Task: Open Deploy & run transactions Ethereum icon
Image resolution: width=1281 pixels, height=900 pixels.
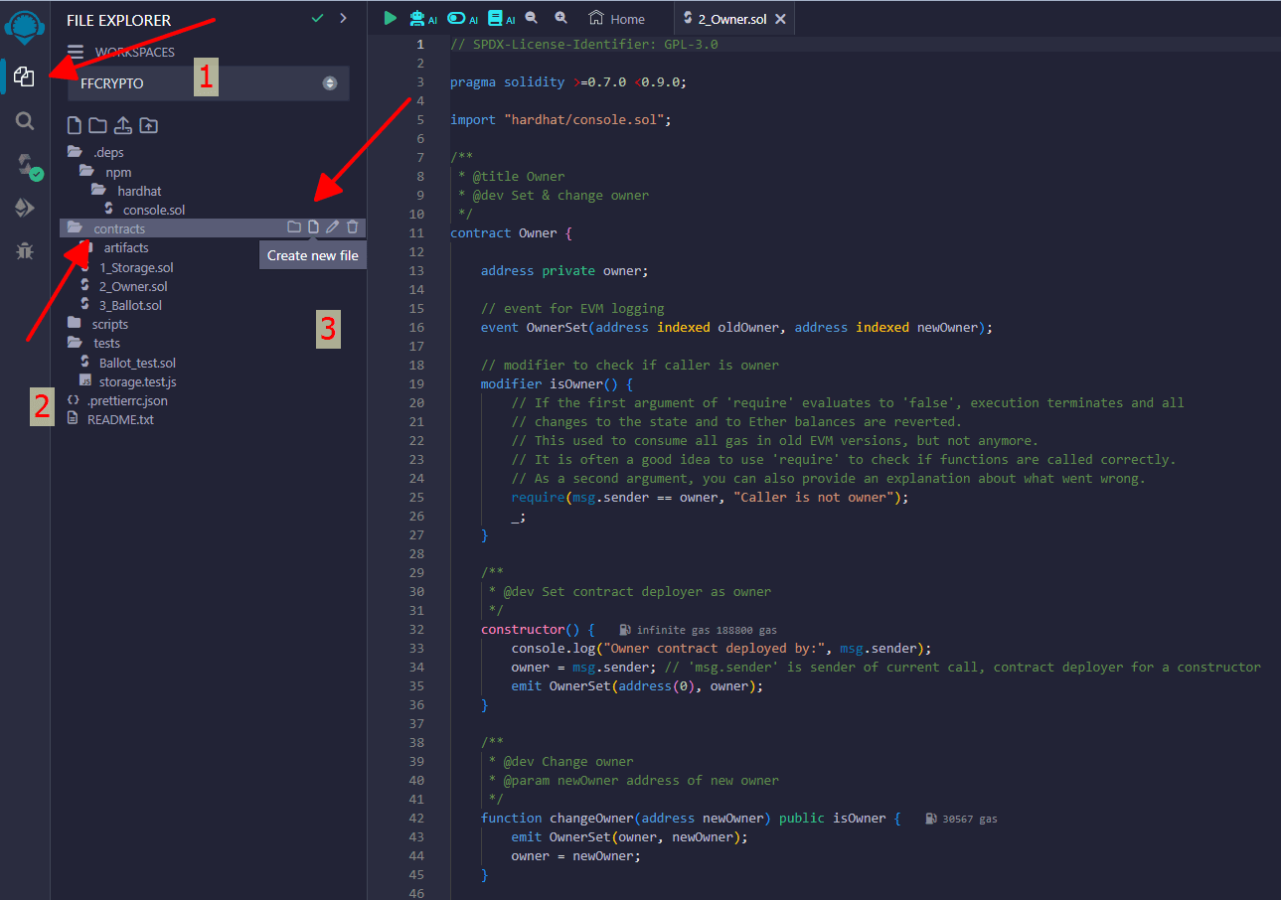Action: (24, 208)
